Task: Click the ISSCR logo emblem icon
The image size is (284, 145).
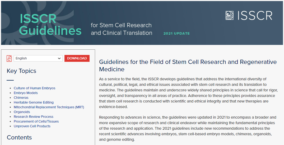Action: [x=230, y=16]
